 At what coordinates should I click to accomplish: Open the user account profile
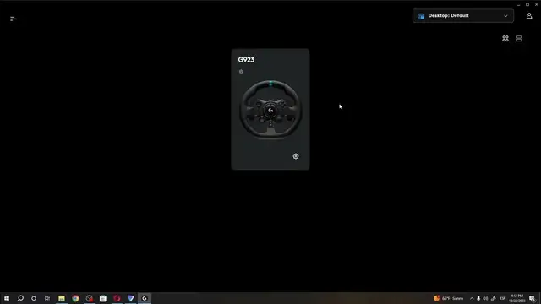click(529, 16)
